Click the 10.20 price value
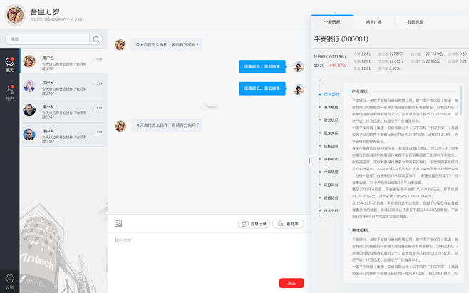 coord(319,66)
